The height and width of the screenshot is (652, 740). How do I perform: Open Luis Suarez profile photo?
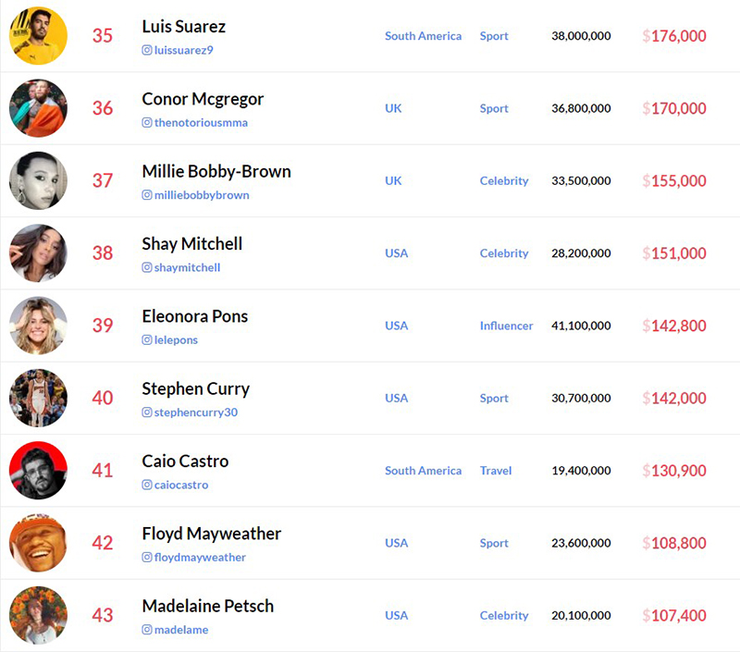(x=38, y=36)
